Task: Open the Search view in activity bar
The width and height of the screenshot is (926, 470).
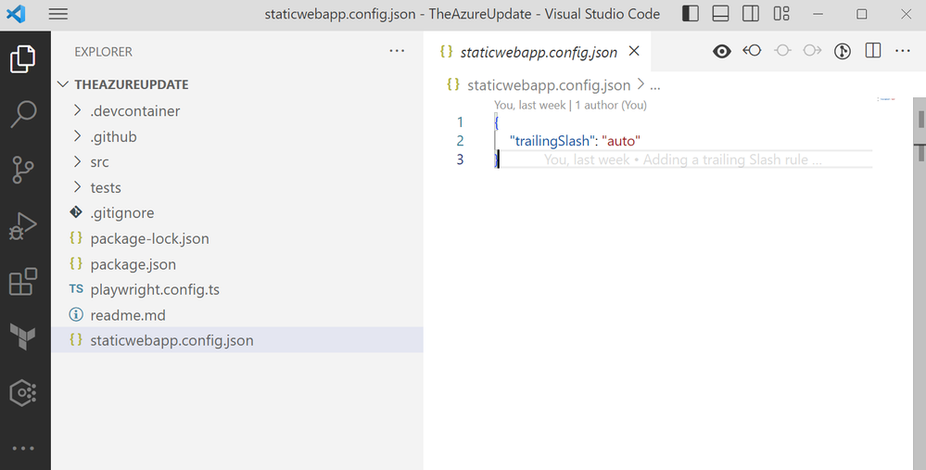Action: 23,115
